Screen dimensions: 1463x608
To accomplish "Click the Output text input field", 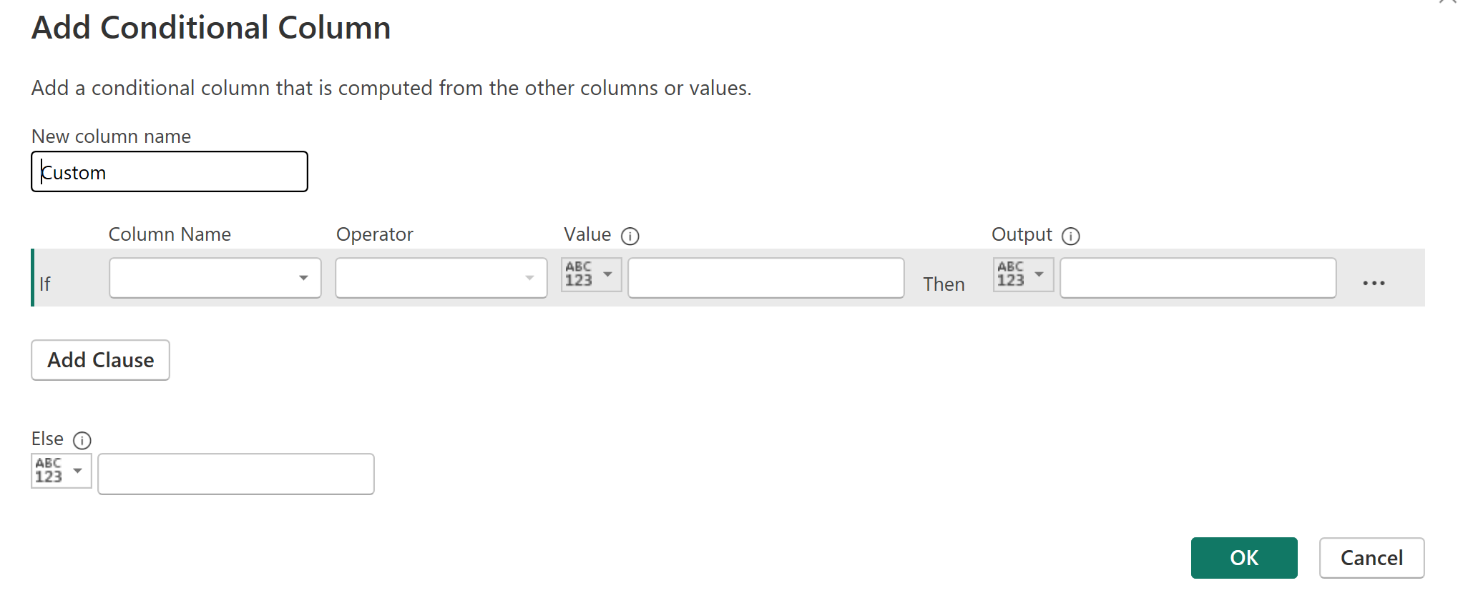I will click(x=1198, y=278).
